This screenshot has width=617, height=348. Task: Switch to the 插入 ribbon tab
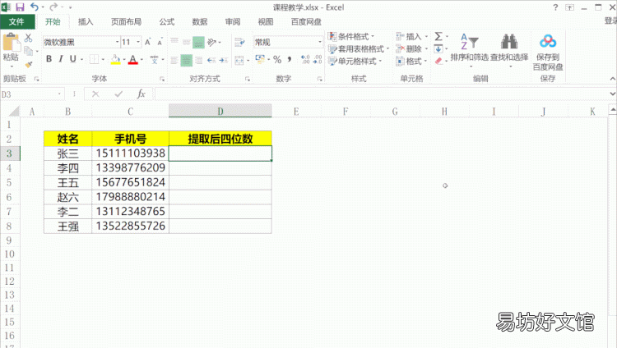86,21
